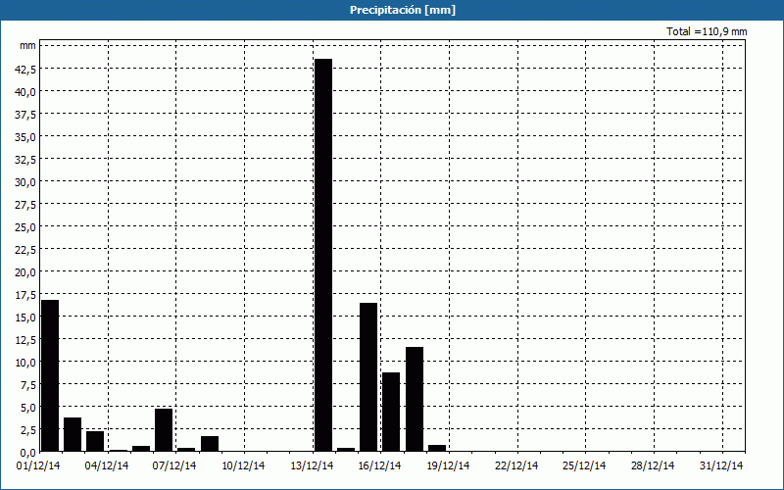This screenshot has width=784, height=490.
Task: Click the mm unit label on y-axis
Action: click(28, 45)
